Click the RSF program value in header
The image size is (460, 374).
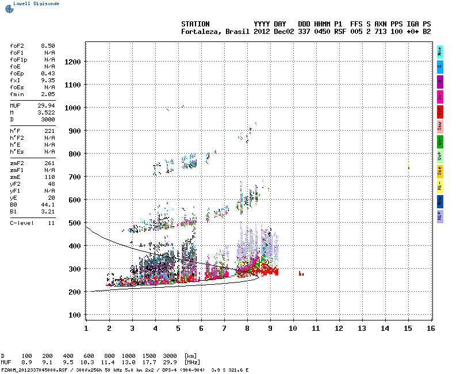340,32
